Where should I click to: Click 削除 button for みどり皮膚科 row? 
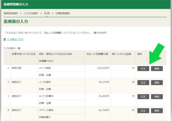(x=157, y=96)
